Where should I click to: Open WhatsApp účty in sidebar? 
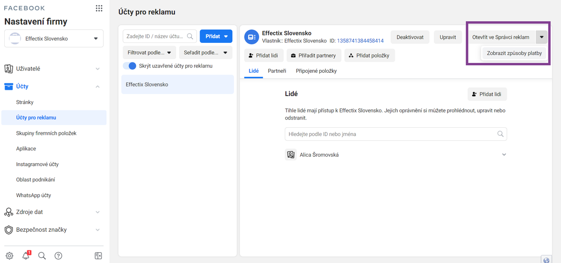point(34,195)
